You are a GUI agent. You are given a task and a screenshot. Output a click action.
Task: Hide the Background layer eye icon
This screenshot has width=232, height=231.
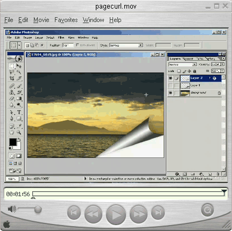[x=171, y=93]
